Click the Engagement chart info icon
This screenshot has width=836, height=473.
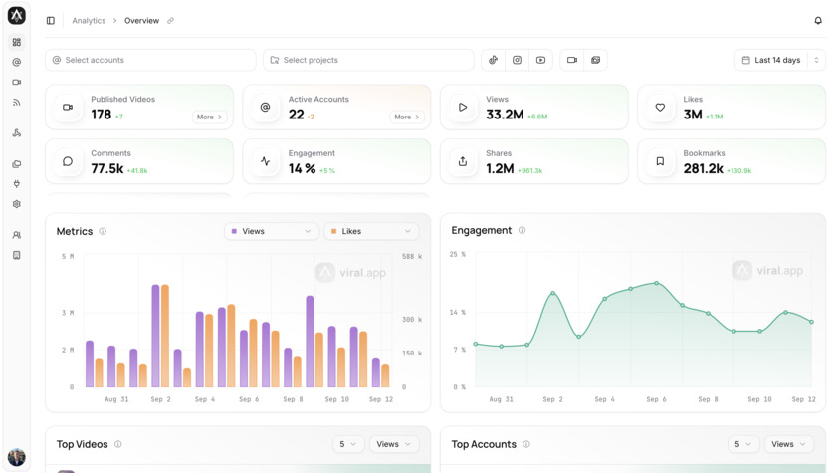click(x=522, y=230)
